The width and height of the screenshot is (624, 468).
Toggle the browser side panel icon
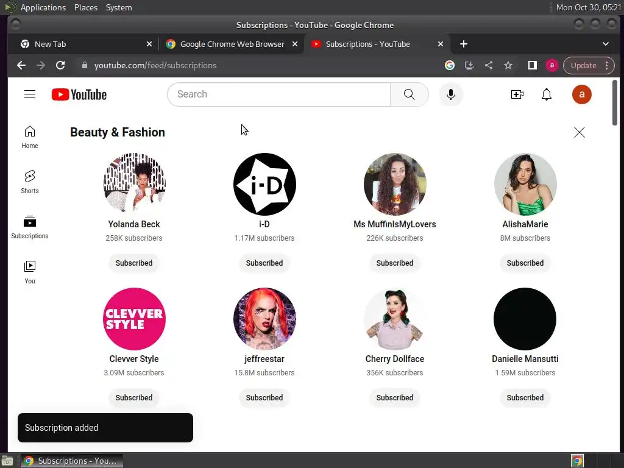pos(533,65)
